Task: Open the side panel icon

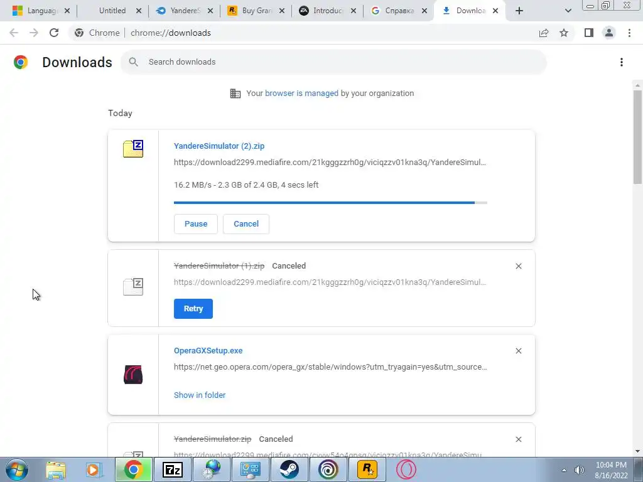Action: [x=589, y=33]
